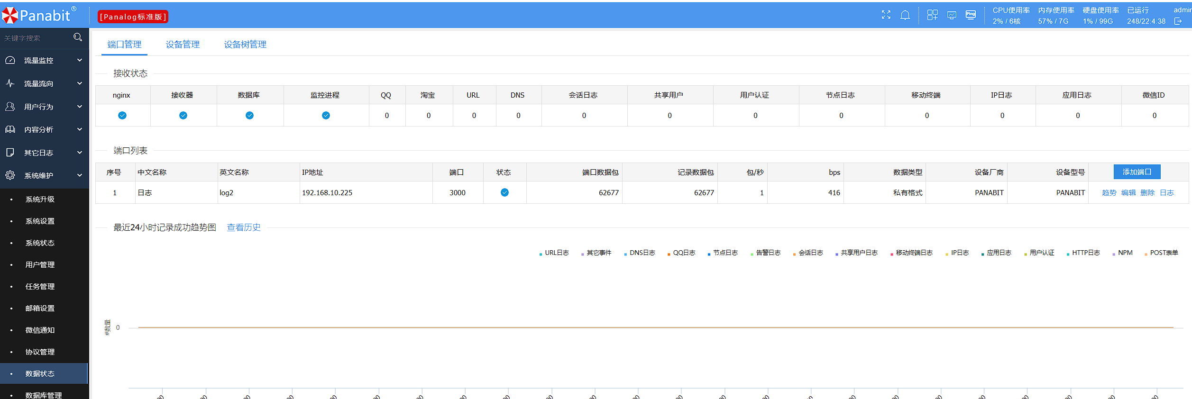Toggle 告警日志 series in chart legend
1192x399 pixels.
[x=766, y=253]
